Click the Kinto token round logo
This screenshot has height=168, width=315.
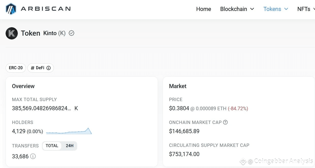click(x=12, y=33)
